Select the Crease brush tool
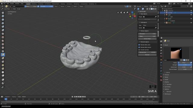 (3, 34)
